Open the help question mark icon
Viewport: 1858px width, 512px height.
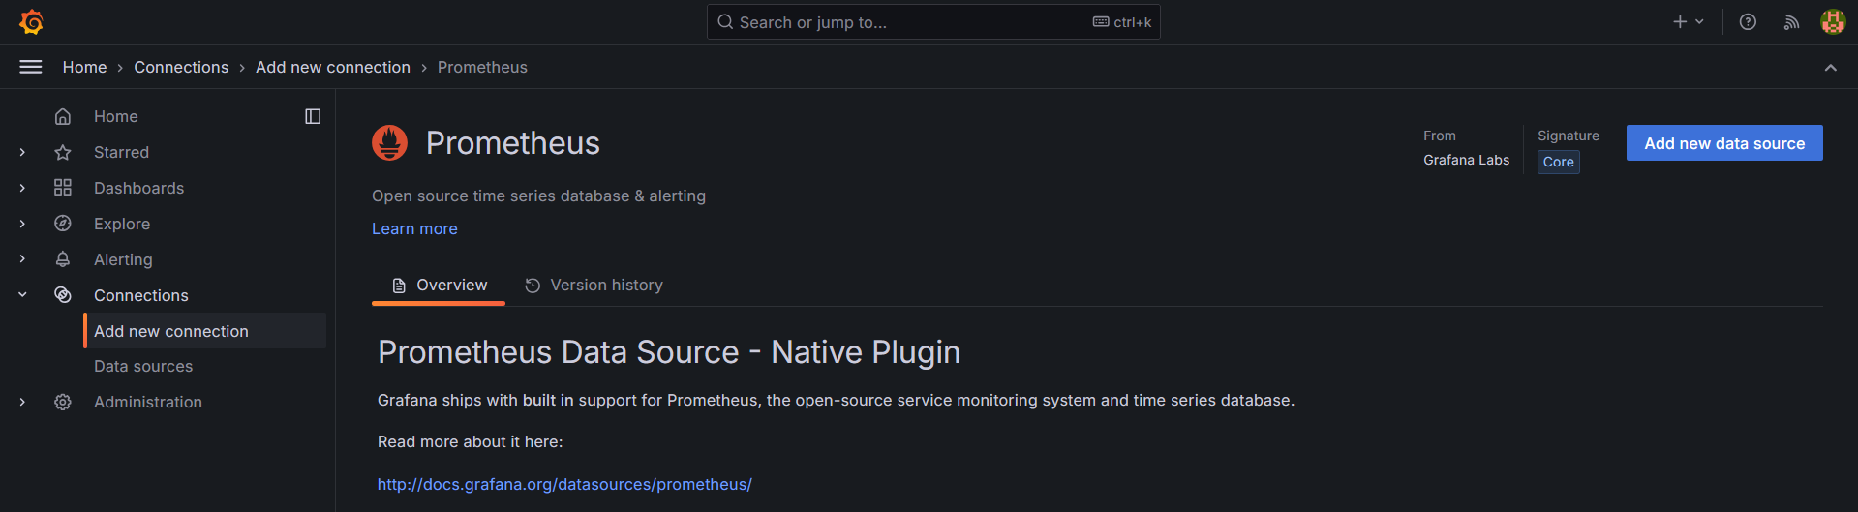pyautogui.click(x=1748, y=22)
